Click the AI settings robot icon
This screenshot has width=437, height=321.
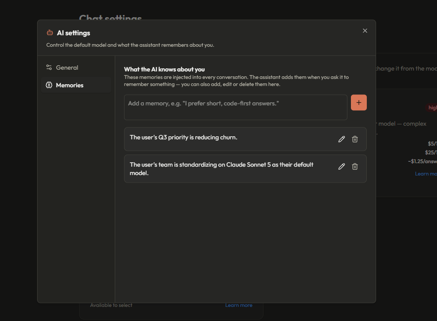tap(50, 33)
